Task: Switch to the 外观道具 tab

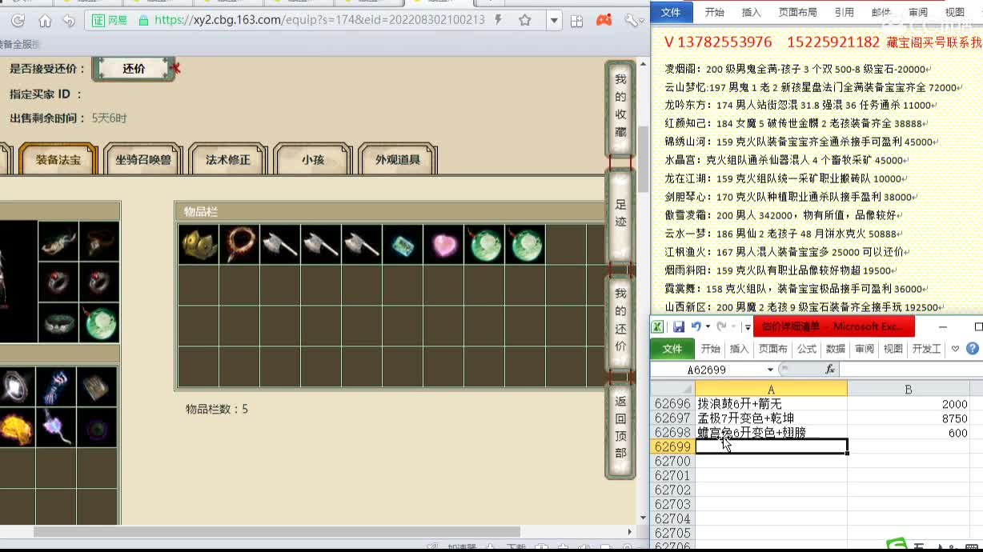Action: pyautogui.click(x=398, y=159)
